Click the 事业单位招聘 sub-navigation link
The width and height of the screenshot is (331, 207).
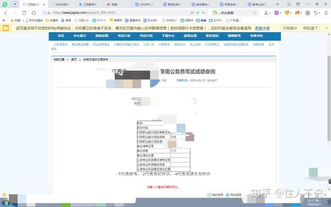[x=80, y=45]
